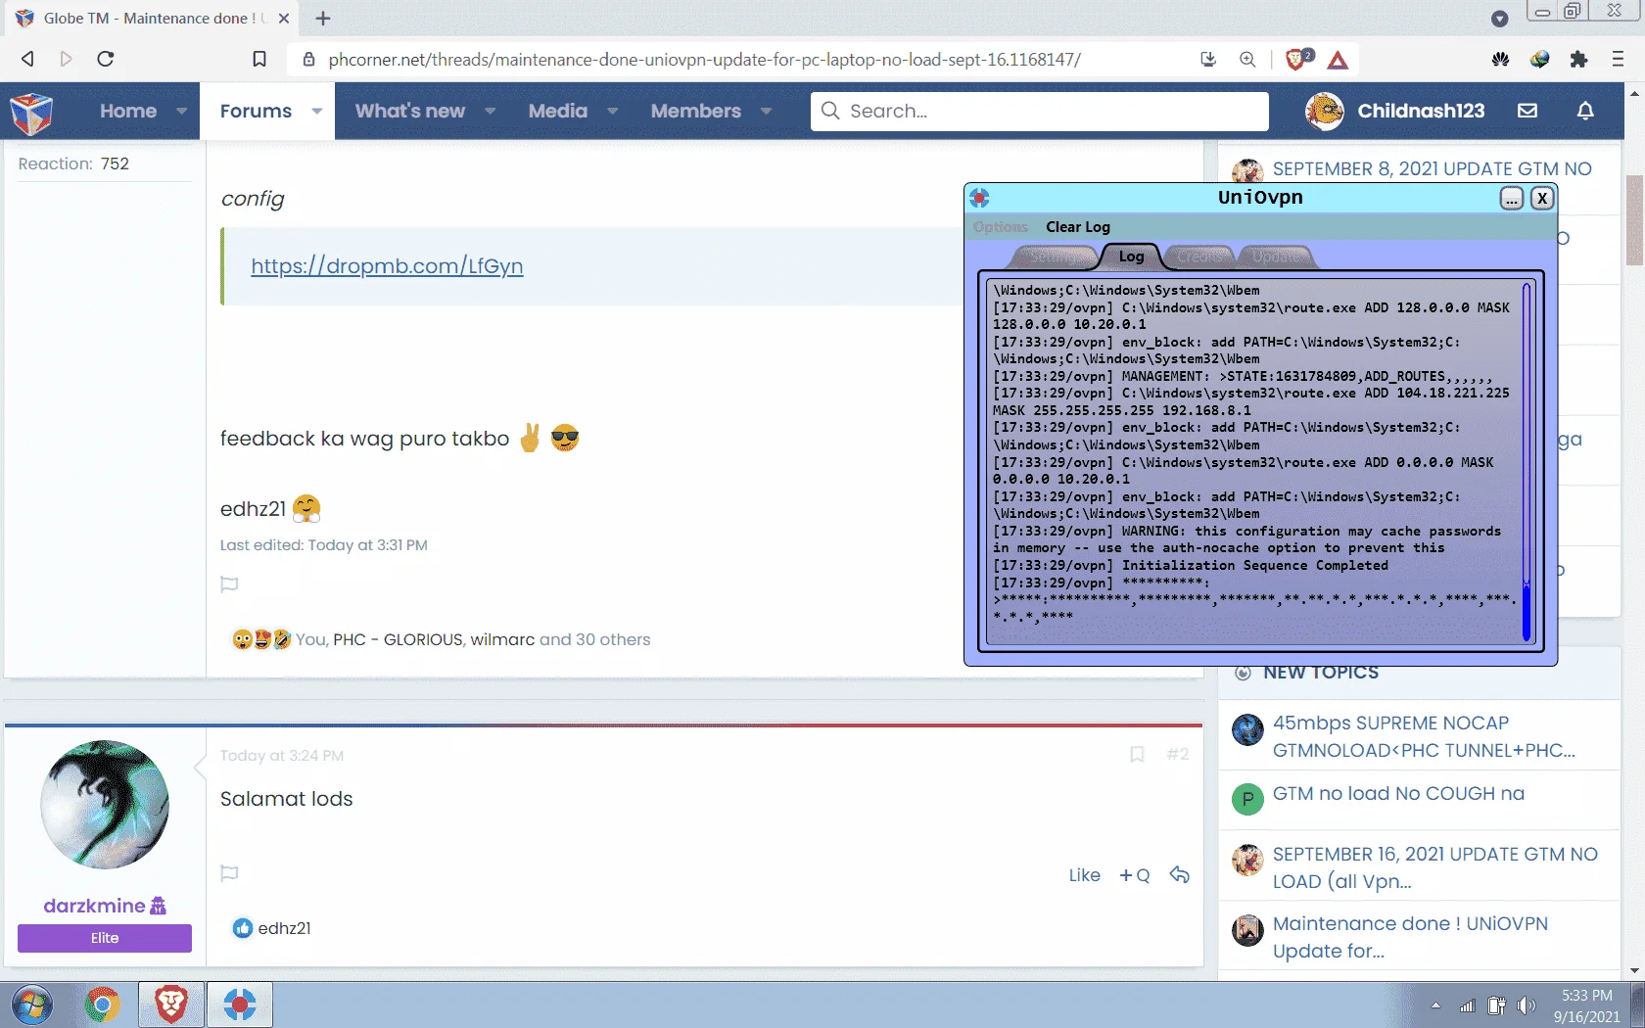View the reactions list with 30 others
Image resolution: width=1645 pixels, height=1028 pixels.
tap(473, 639)
